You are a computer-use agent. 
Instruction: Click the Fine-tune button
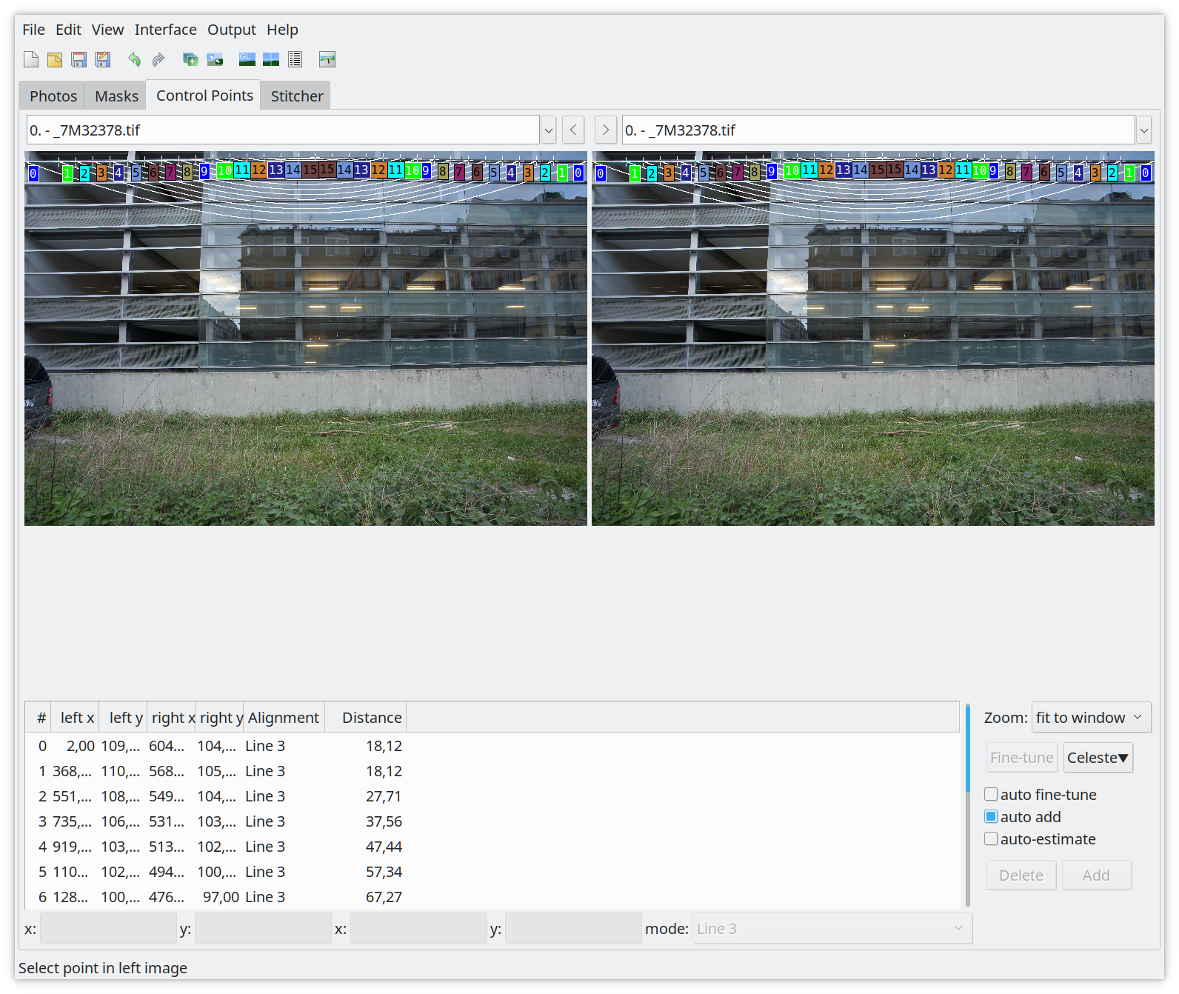[x=1021, y=758]
